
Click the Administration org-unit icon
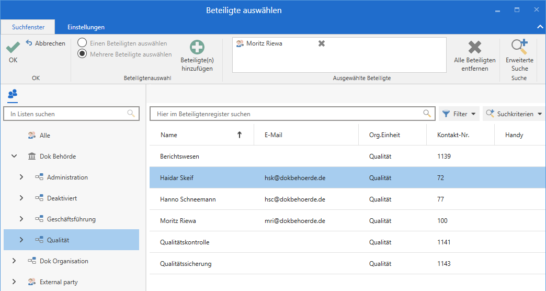click(x=39, y=177)
